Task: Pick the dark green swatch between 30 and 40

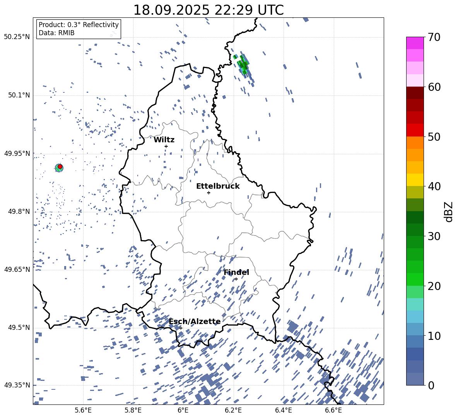Action: pos(415,217)
